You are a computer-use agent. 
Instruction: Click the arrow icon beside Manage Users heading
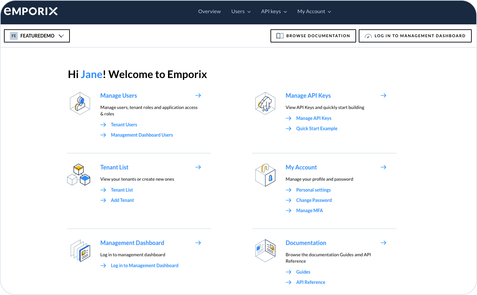pos(198,95)
